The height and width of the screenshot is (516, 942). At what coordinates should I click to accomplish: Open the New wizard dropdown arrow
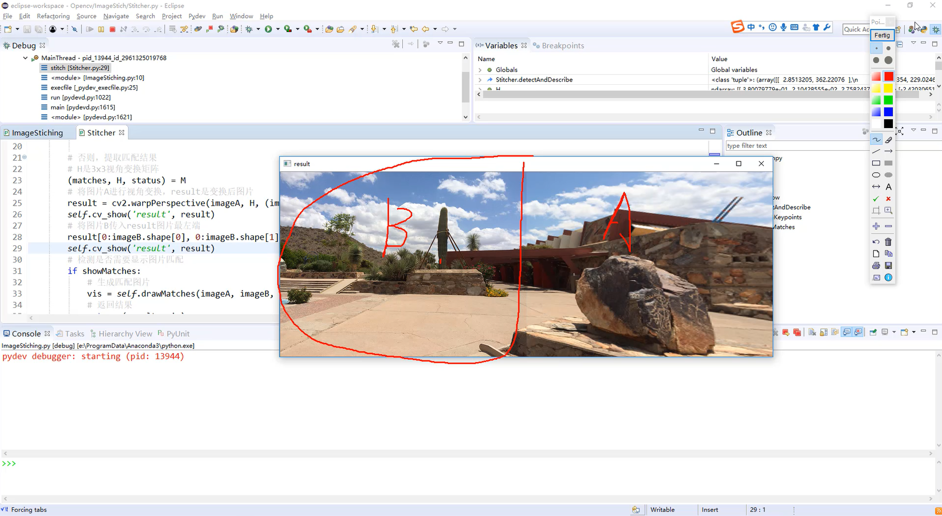17,29
